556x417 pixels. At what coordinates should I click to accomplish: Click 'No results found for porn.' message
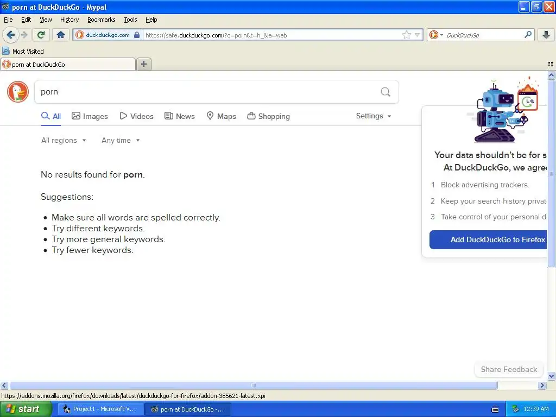pos(93,174)
